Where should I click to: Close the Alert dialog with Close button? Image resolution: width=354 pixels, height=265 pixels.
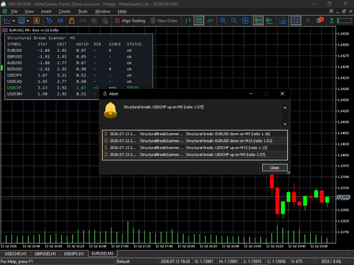[x=275, y=167]
